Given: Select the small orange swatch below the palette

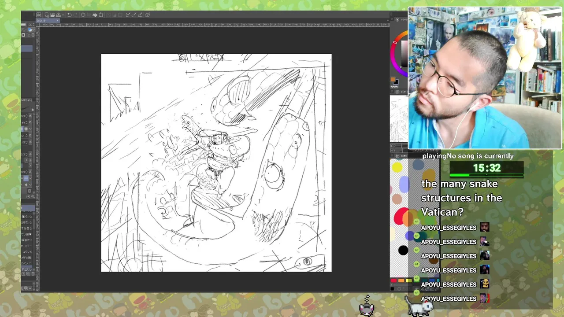Looking at the screenshot, I should point(401,280).
